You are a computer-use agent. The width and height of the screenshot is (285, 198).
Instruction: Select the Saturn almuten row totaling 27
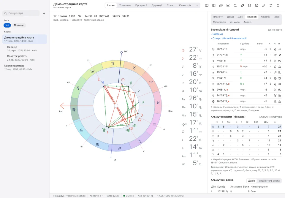point(246,127)
